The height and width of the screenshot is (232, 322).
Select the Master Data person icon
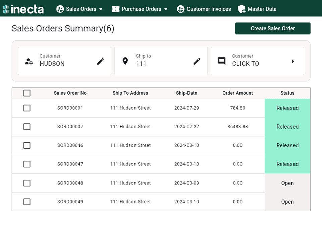pyautogui.click(x=242, y=9)
